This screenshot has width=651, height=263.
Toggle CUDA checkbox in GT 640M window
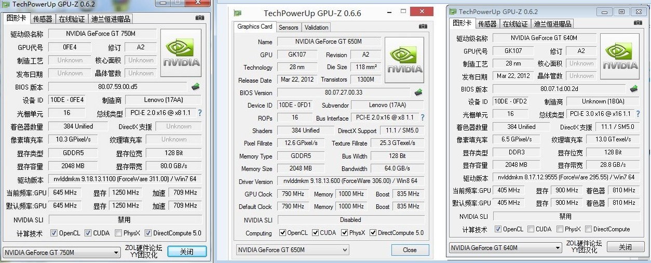(x=531, y=229)
